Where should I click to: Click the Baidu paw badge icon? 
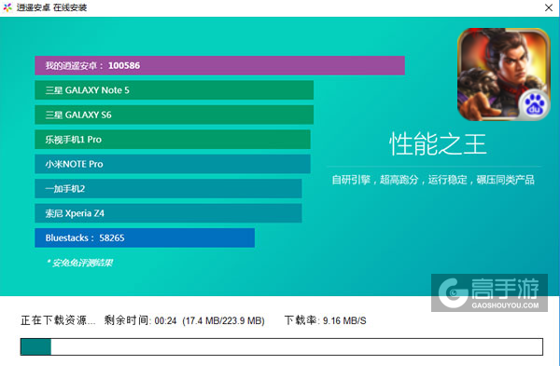pyautogui.click(x=534, y=105)
